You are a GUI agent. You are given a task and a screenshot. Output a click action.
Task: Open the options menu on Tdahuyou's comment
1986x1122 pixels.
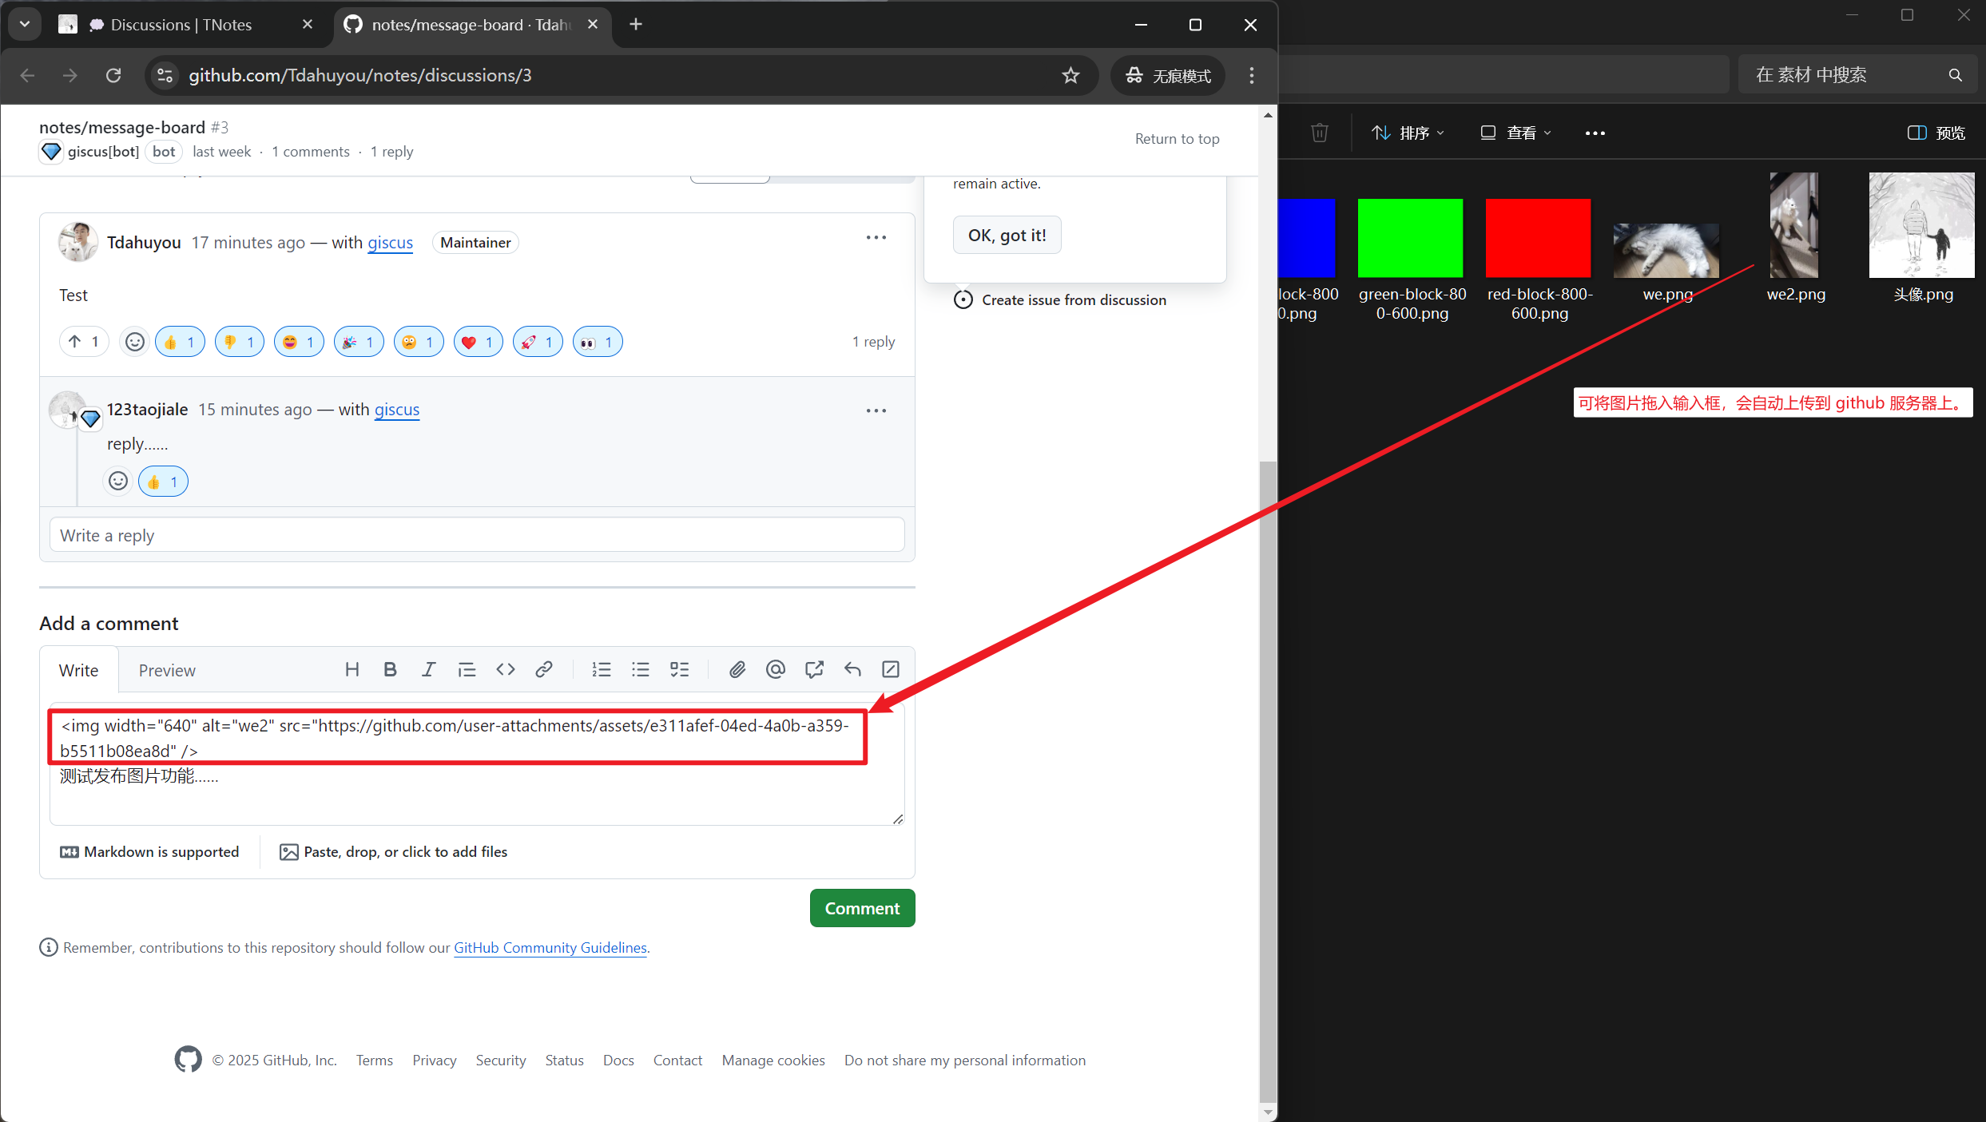click(876, 238)
